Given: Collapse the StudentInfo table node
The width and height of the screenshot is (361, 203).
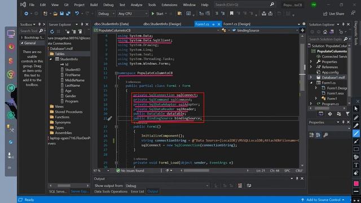Looking at the screenshot, I should point(51,59).
